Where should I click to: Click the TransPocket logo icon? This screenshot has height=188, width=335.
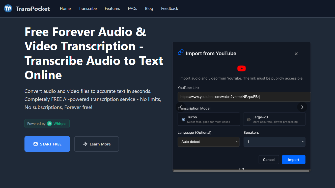pyautogui.click(x=8, y=9)
